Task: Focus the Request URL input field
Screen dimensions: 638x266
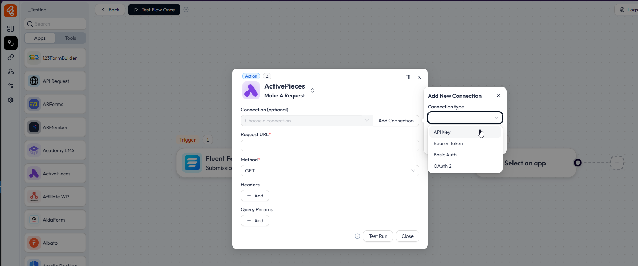Action: tap(330, 145)
